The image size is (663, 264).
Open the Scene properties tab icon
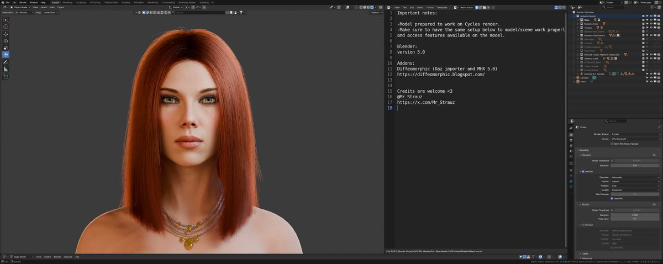click(x=571, y=151)
